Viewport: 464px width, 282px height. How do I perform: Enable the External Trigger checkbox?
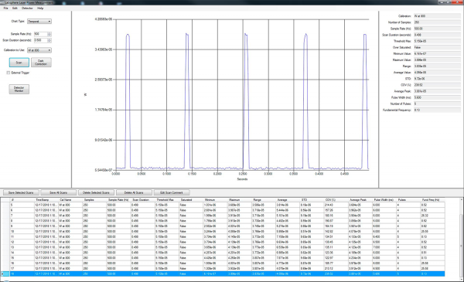point(9,73)
